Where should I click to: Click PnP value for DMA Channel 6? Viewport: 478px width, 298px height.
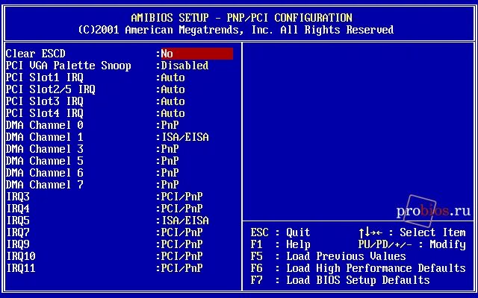pyautogui.click(x=170, y=173)
